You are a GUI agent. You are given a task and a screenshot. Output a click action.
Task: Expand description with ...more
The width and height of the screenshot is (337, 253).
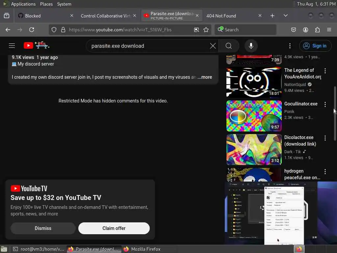coord(205,77)
